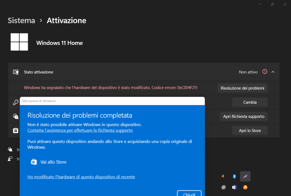Click the Store bag icon in dialog
The image size is (291, 196).
click(x=34, y=162)
